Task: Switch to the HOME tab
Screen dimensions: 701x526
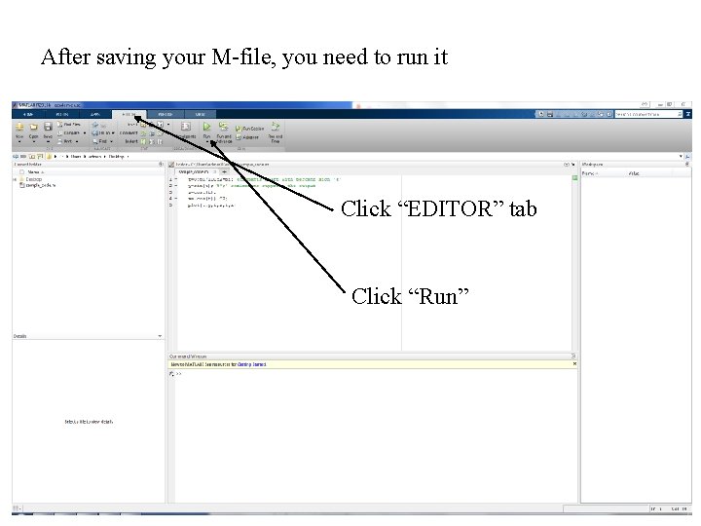Action: pyautogui.click(x=28, y=115)
